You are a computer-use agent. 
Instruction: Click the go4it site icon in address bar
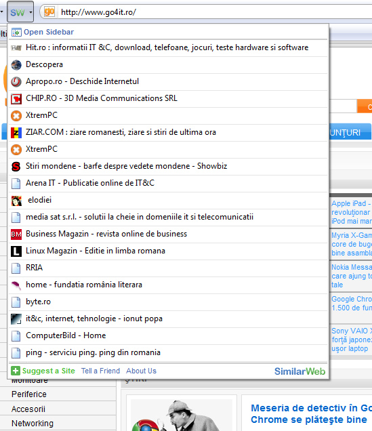pyautogui.click(x=49, y=12)
